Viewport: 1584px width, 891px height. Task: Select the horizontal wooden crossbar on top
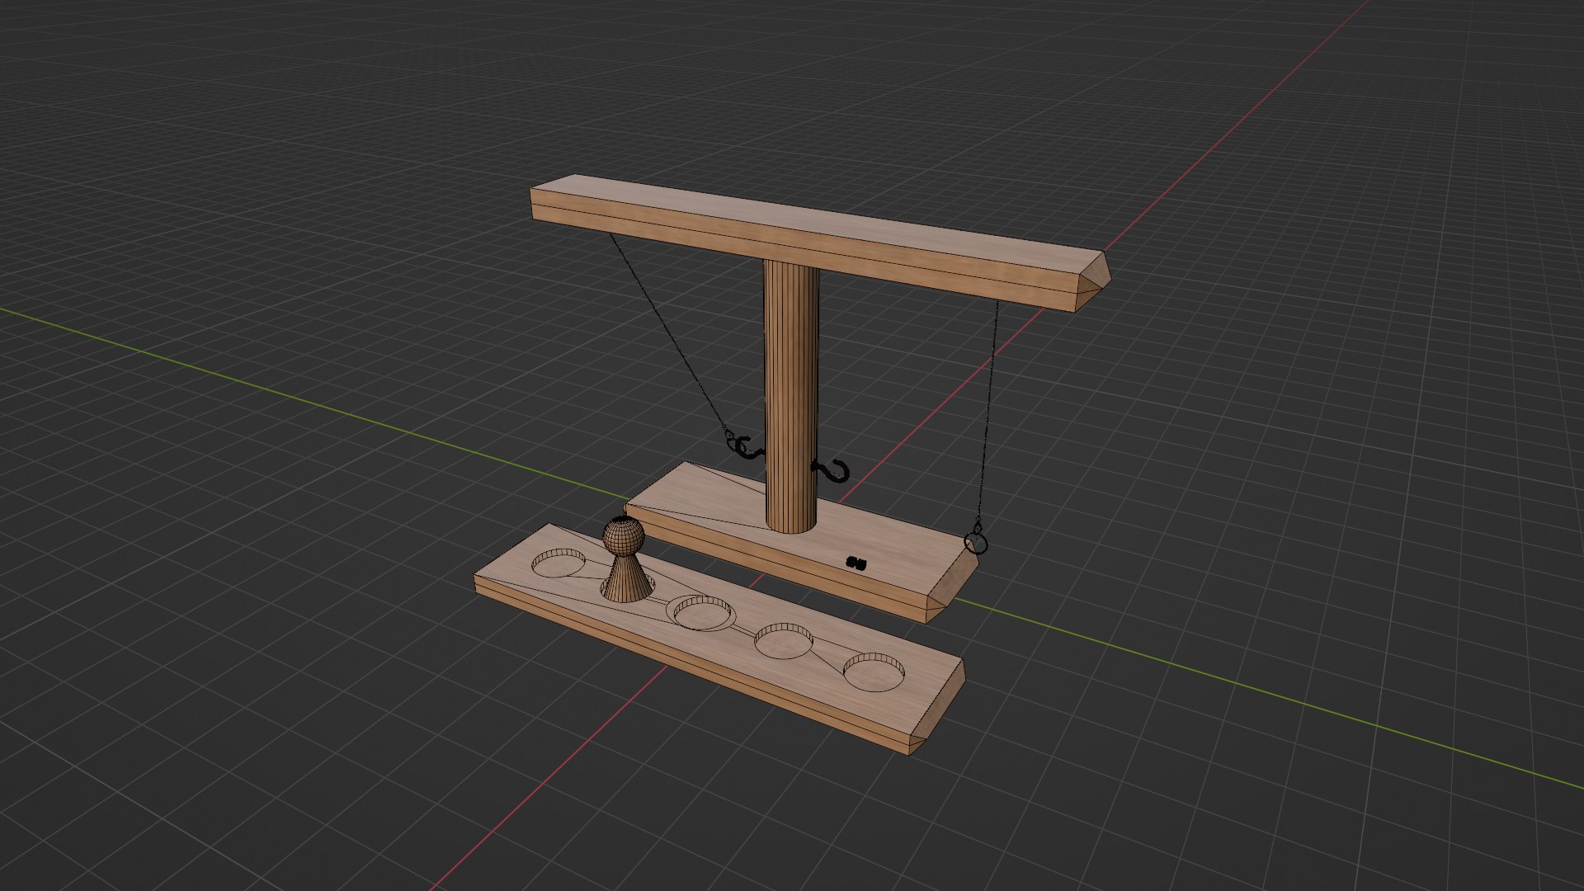point(819,242)
